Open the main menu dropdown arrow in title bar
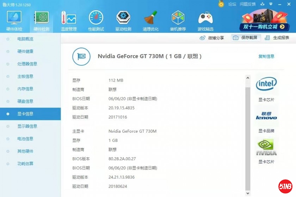The image size is (296, 197). (x=270, y=4)
